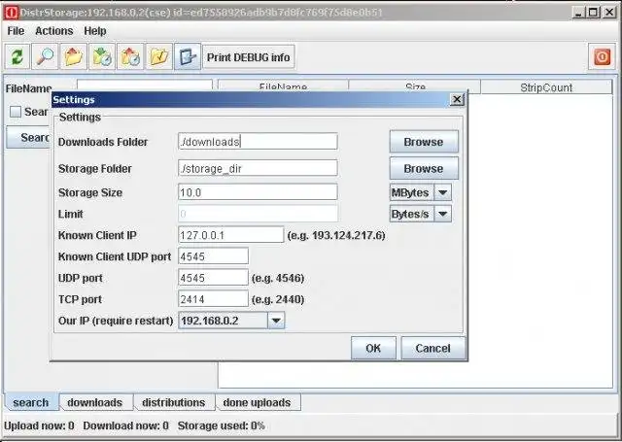The image size is (622, 442).
Task: Toggle the partially hidden Sear... checkbox
Action: [x=16, y=112]
